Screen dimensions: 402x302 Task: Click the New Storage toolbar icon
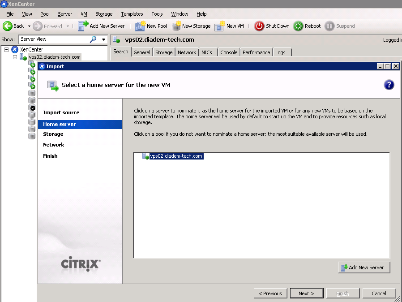[176, 26]
